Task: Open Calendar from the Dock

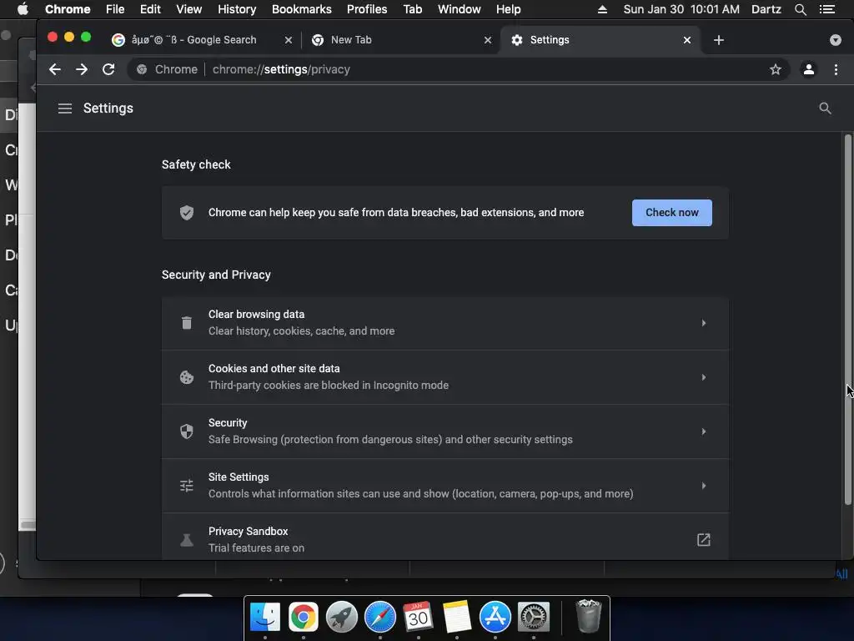Action: [419, 617]
